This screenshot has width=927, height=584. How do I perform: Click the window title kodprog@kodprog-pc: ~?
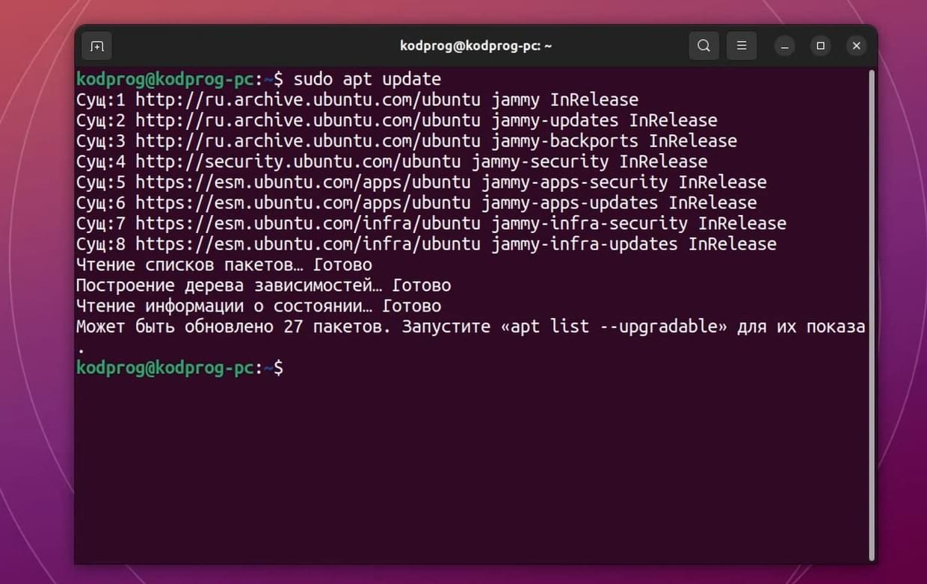click(476, 46)
